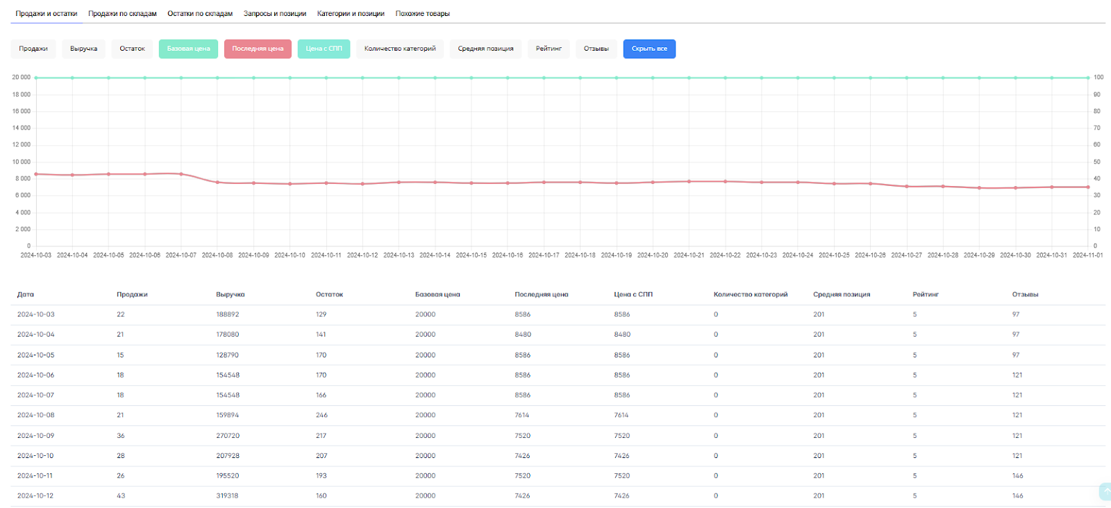
Task: Toggle the Продажи chart series
Action: tap(33, 49)
